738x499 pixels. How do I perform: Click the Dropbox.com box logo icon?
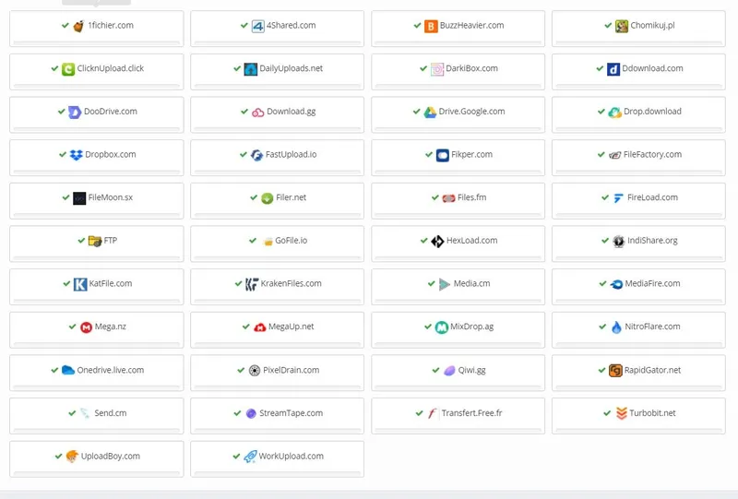click(76, 155)
